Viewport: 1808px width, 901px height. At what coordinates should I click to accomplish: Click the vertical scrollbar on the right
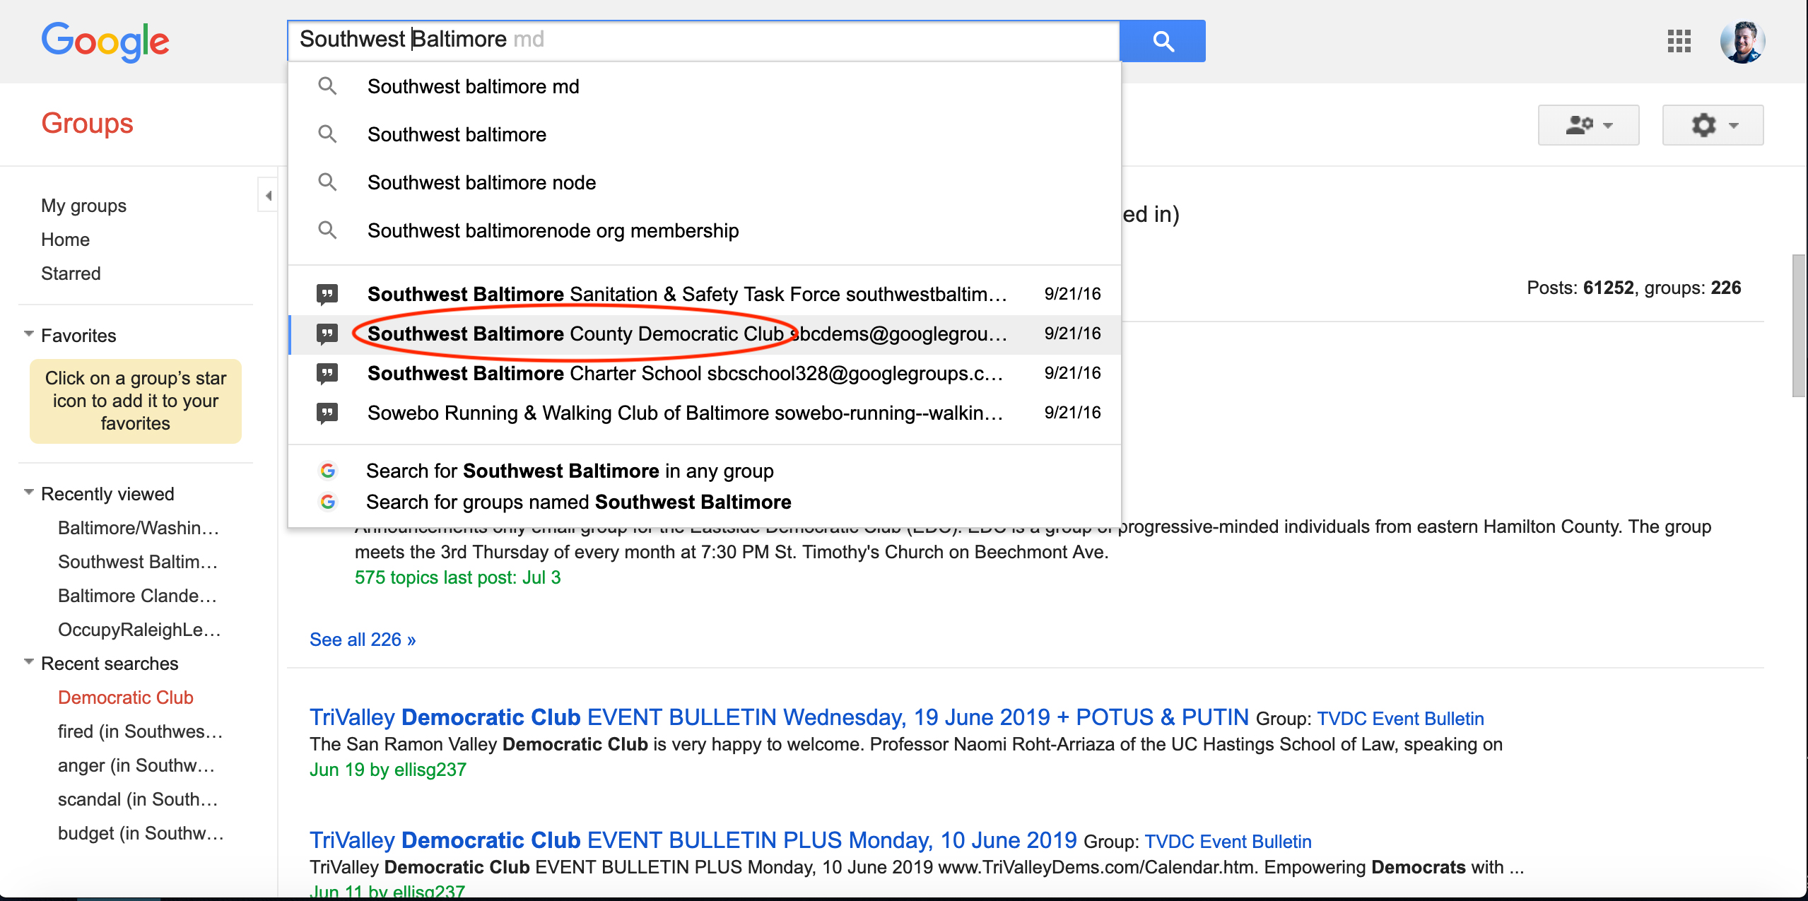(1800, 325)
